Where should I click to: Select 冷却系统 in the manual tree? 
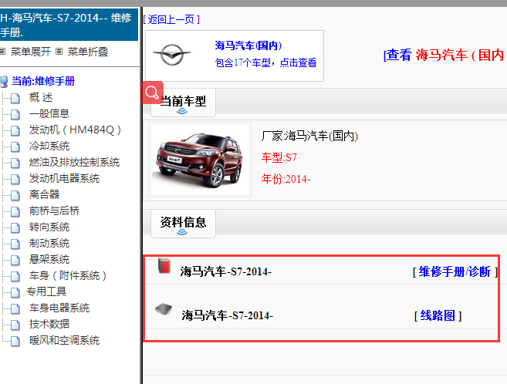point(49,146)
